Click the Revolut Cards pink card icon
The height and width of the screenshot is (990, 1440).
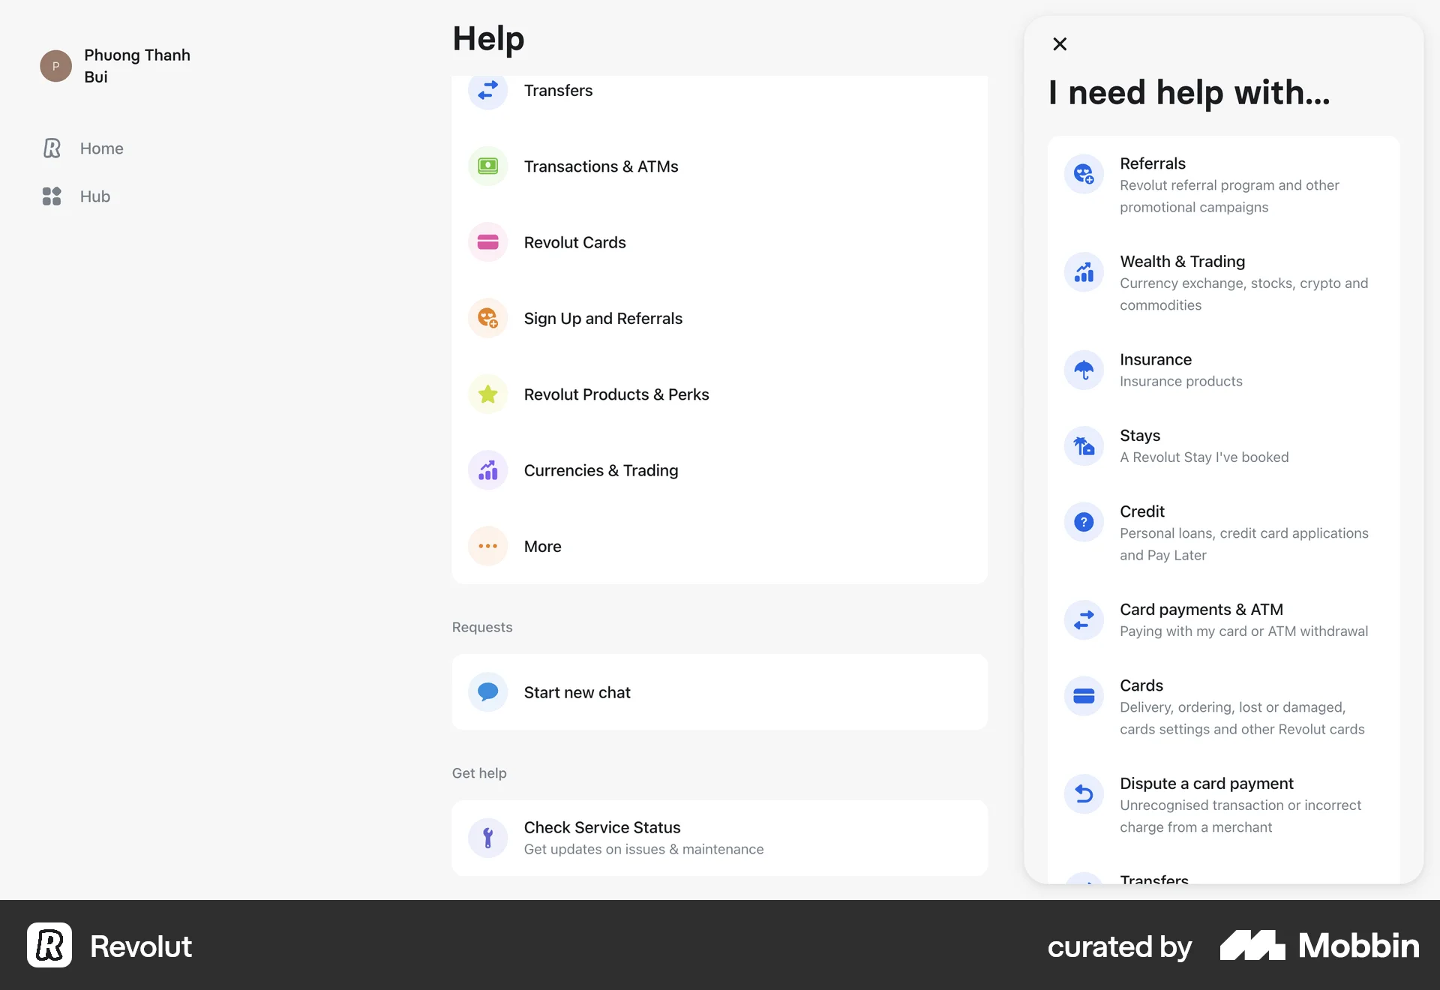pyautogui.click(x=487, y=241)
